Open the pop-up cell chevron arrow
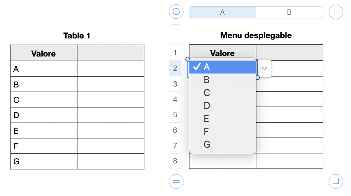 click(x=264, y=68)
